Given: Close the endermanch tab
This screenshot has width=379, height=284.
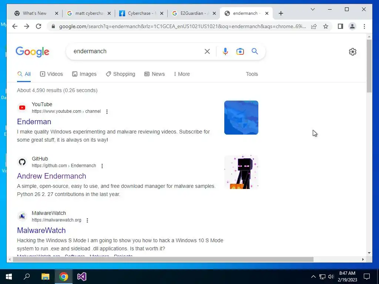Looking at the screenshot, I should (x=267, y=13).
